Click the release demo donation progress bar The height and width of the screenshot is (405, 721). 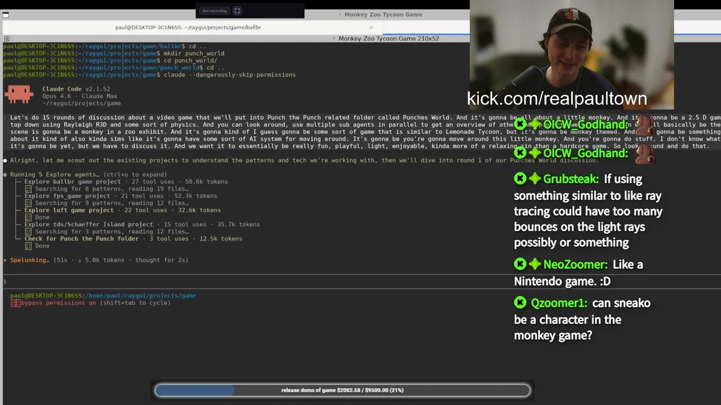click(342, 390)
